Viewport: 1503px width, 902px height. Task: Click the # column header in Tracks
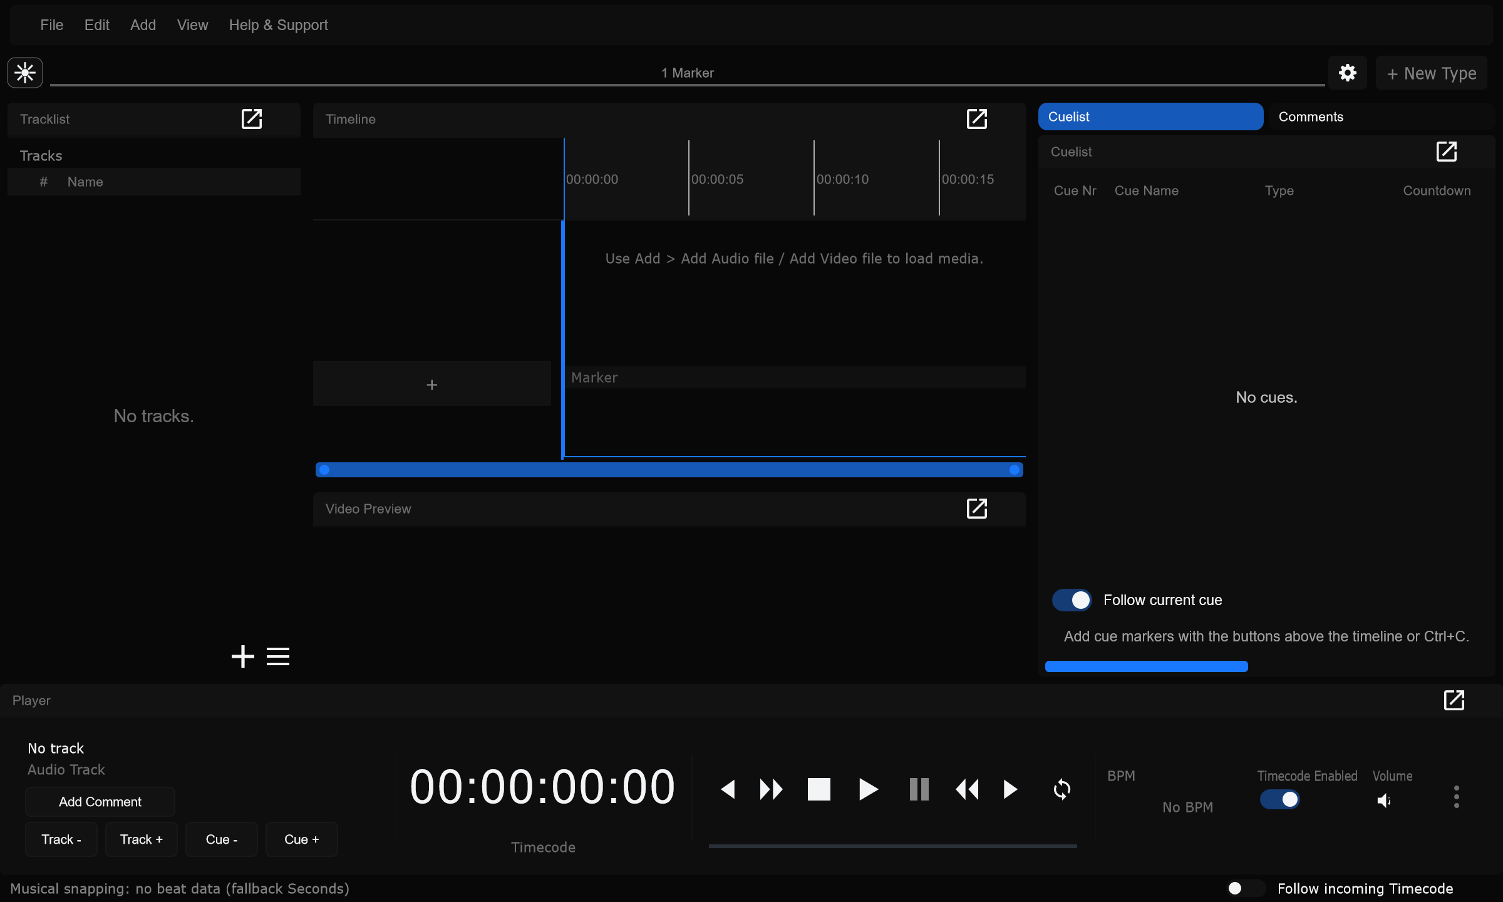pyautogui.click(x=44, y=182)
